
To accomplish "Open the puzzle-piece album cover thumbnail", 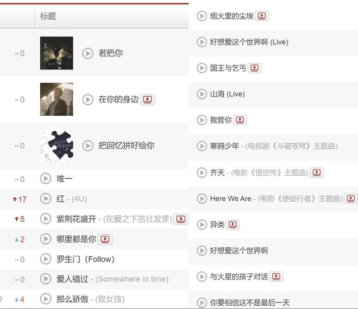I will click(56, 146).
